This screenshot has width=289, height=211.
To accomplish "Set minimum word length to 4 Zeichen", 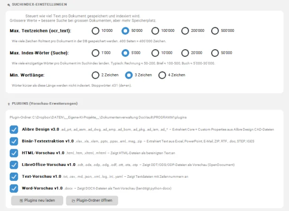I will click(162, 75).
